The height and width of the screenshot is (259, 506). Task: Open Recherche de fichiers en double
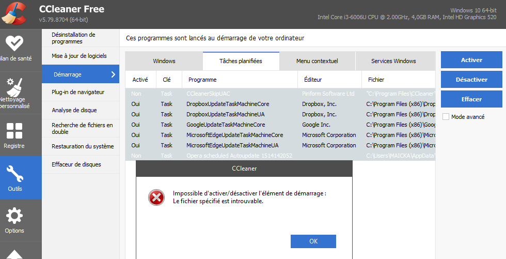pyautogui.click(x=81, y=128)
